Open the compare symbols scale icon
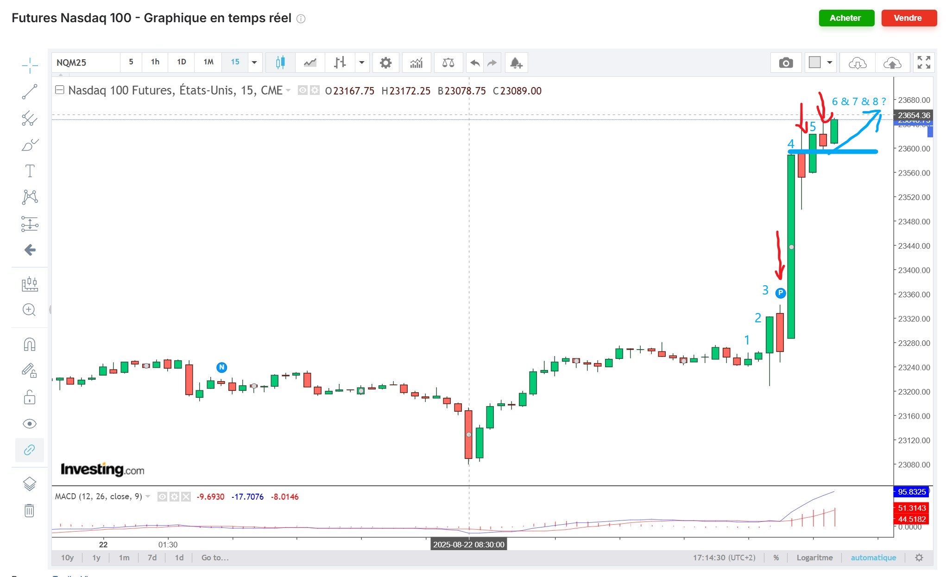Image resolution: width=946 pixels, height=577 pixels. click(448, 63)
